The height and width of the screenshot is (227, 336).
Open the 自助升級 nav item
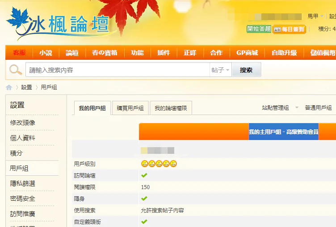[284, 53]
